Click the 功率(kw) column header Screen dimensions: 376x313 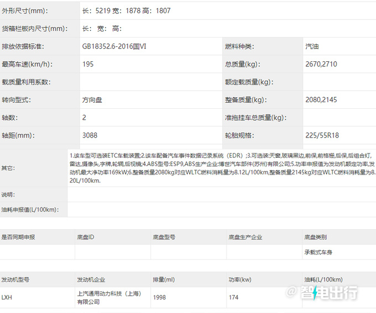click(x=240, y=280)
